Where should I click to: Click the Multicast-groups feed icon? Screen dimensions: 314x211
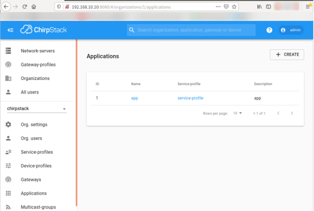[8, 207]
